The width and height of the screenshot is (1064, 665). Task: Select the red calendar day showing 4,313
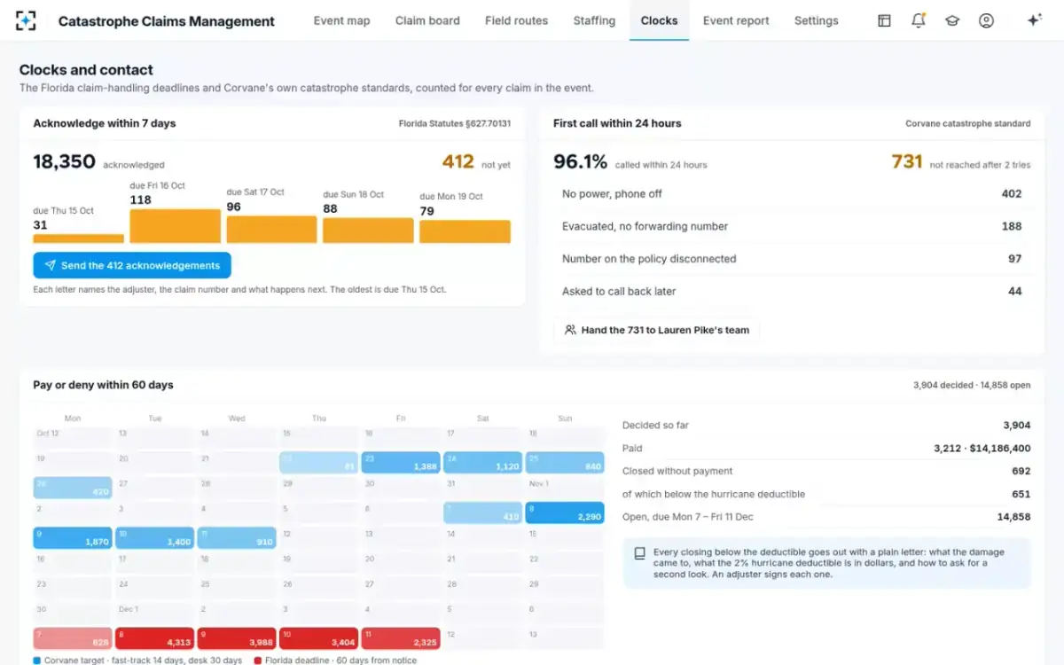click(153, 638)
